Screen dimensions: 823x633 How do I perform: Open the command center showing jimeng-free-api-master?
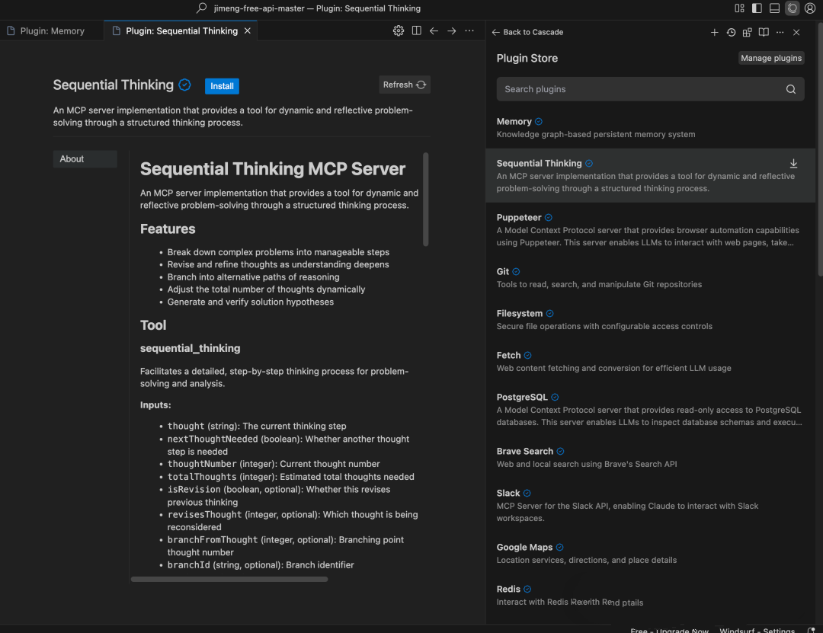tap(317, 8)
